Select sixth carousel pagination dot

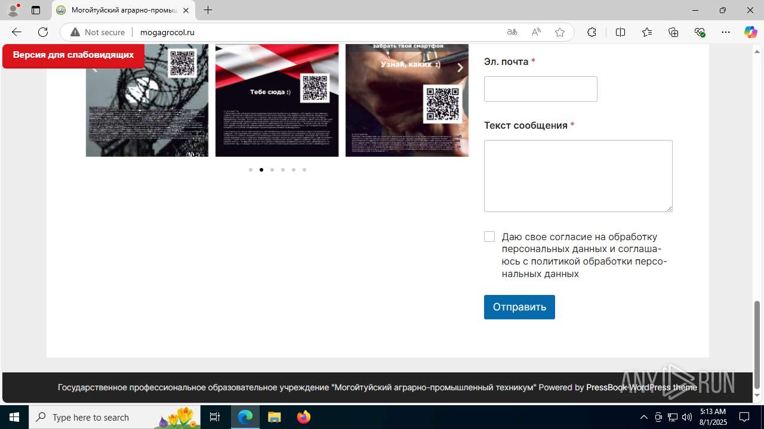pos(304,170)
